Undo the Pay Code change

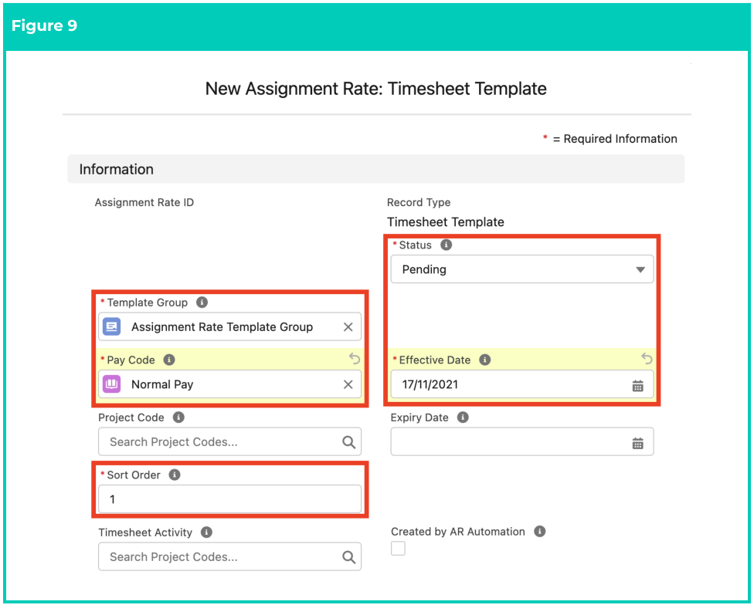[x=355, y=358]
